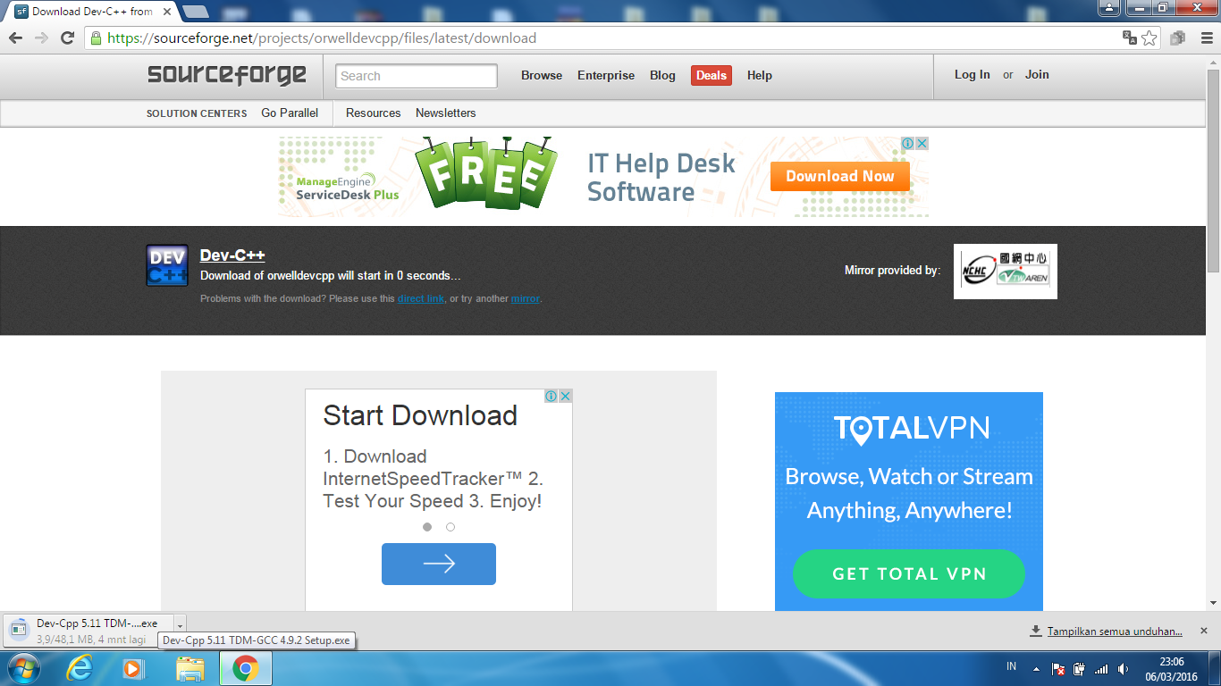
Task: Open AdChoices info on the top banner
Action: pyautogui.click(x=907, y=143)
